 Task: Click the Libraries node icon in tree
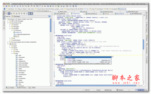(10, 44)
